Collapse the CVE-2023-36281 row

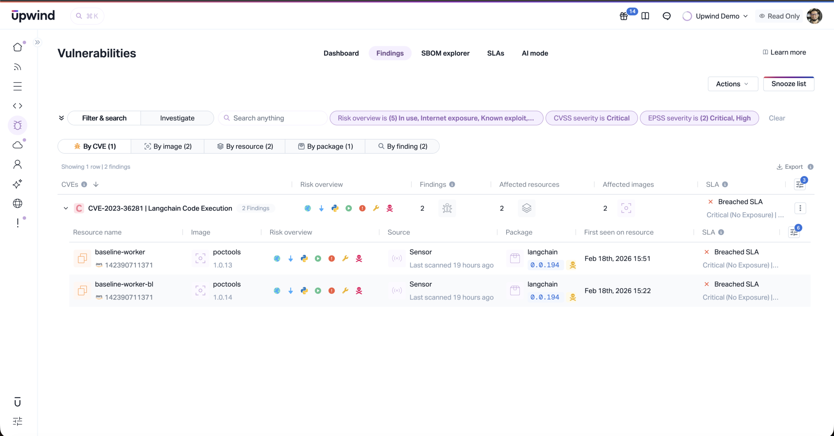coord(66,208)
